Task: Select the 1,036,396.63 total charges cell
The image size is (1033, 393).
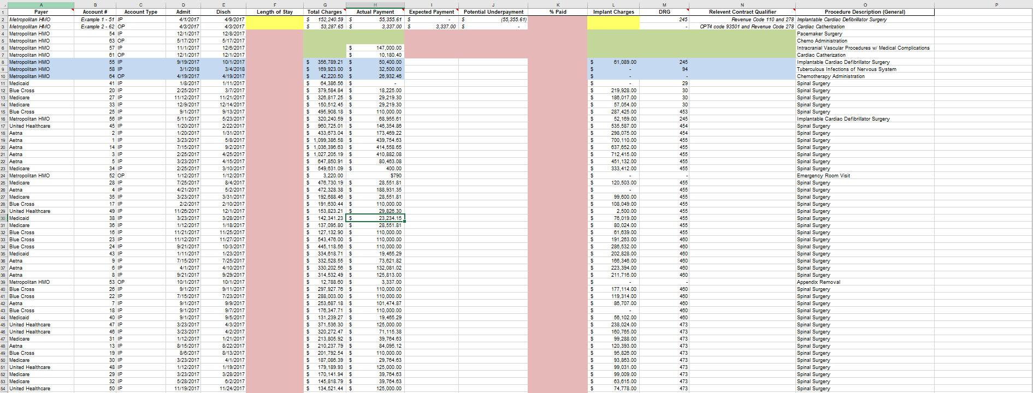Action: (x=324, y=147)
